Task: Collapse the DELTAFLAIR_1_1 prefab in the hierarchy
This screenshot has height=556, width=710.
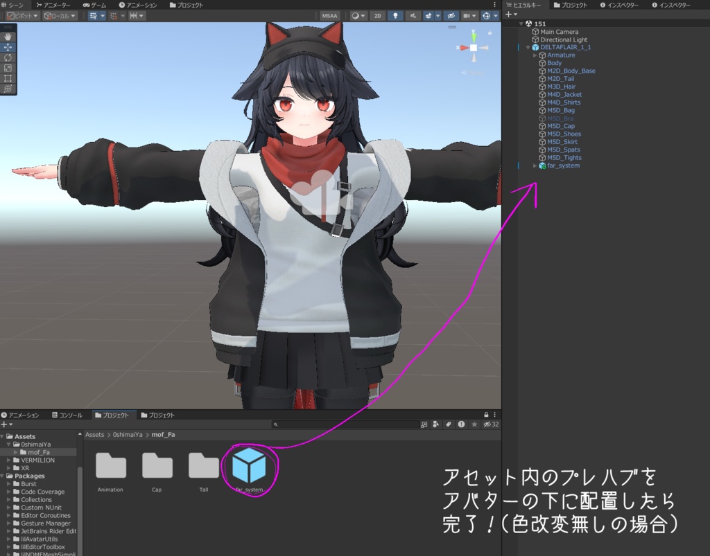Action: [x=528, y=47]
